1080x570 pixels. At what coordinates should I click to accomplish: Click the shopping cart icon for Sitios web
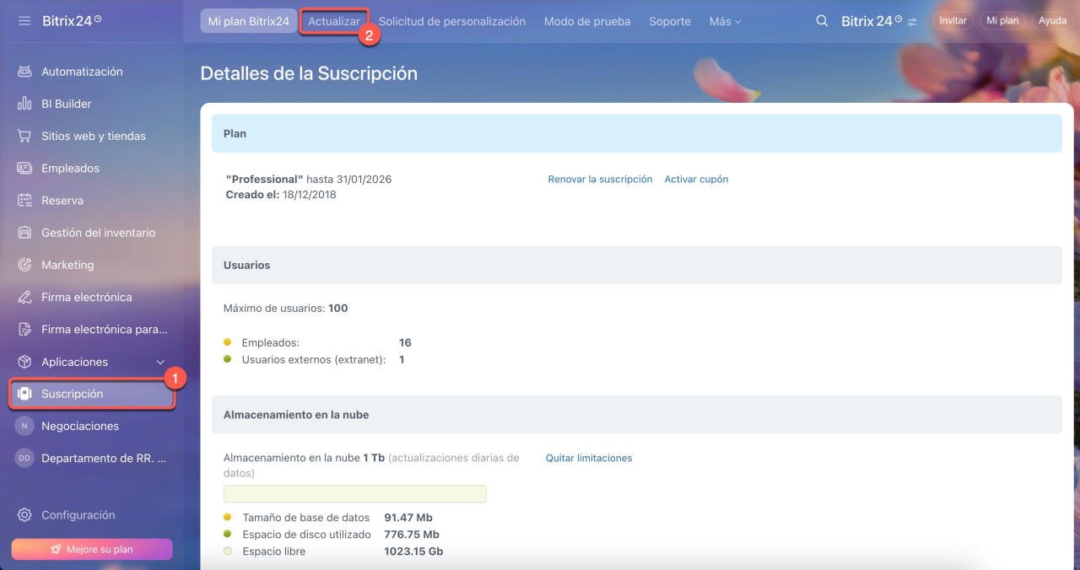point(24,136)
